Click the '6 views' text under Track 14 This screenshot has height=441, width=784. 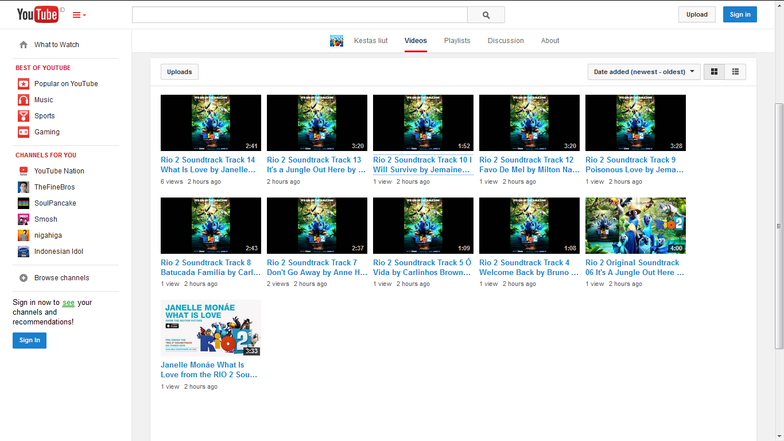(x=172, y=181)
